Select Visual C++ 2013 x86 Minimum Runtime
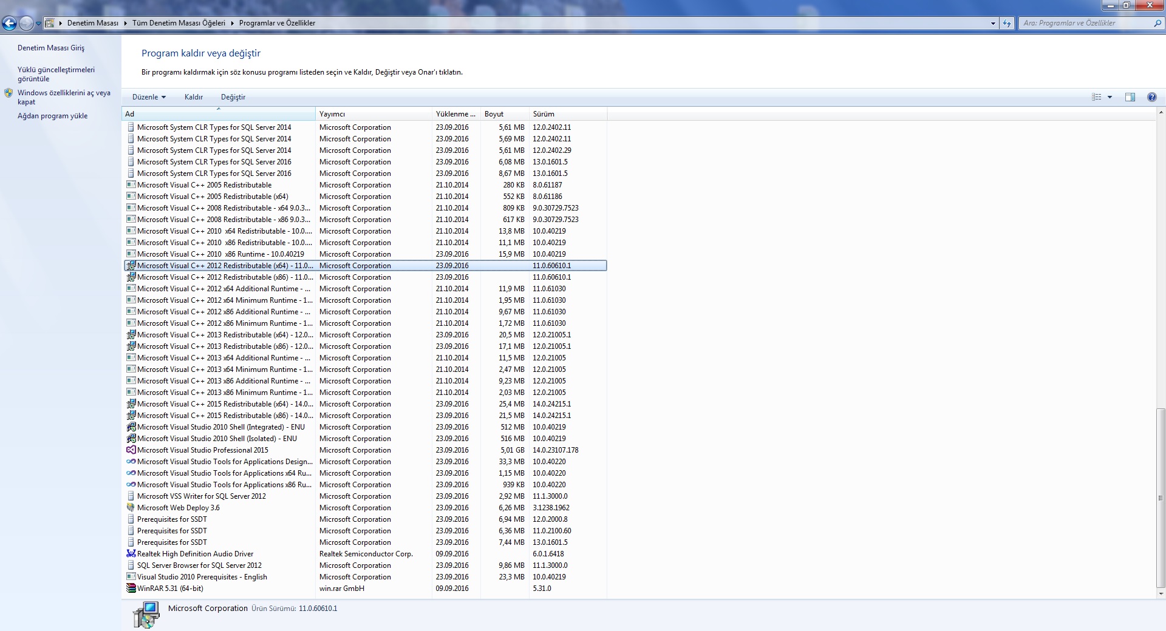This screenshot has width=1166, height=631. pos(366,393)
